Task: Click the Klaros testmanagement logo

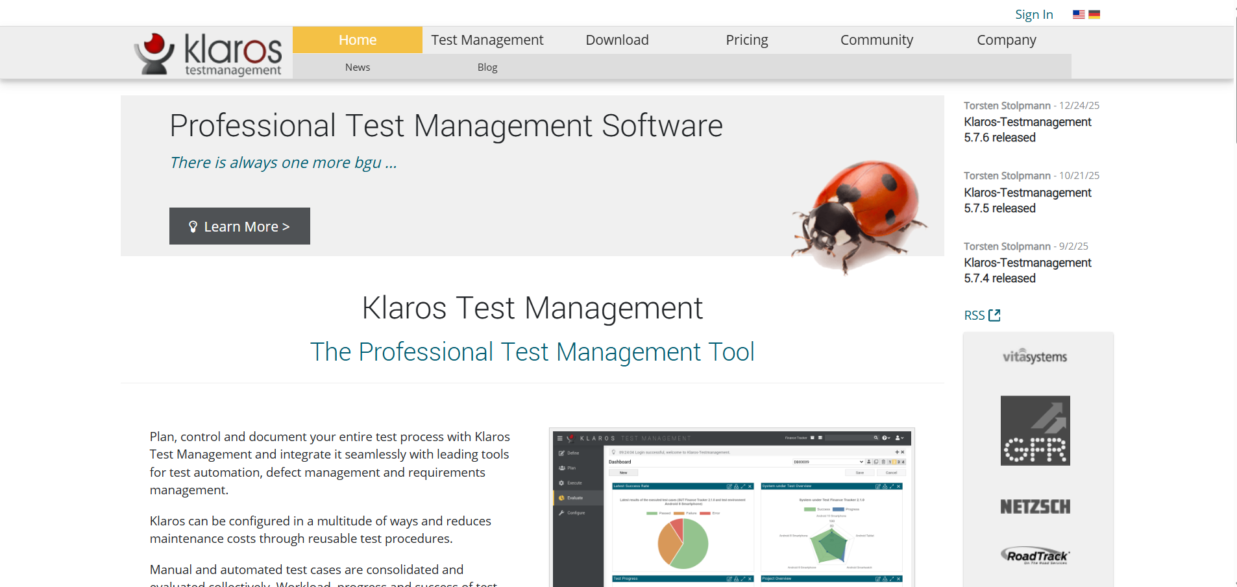Action: click(208, 54)
